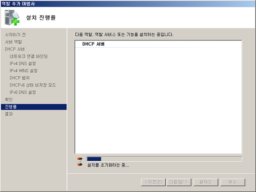Image resolution: width=256 pixels, height=192 pixels.
Task: Select the 서버 역할 step
Action: (13, 42)
